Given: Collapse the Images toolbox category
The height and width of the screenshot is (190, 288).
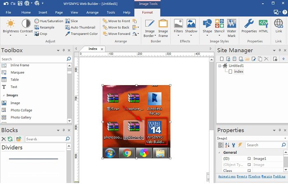Looking at the screenshot, I should pyautogui.click(x=3, y=95).
